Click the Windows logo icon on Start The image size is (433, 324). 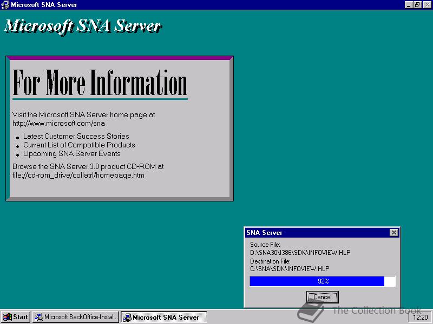pos(8,317)
